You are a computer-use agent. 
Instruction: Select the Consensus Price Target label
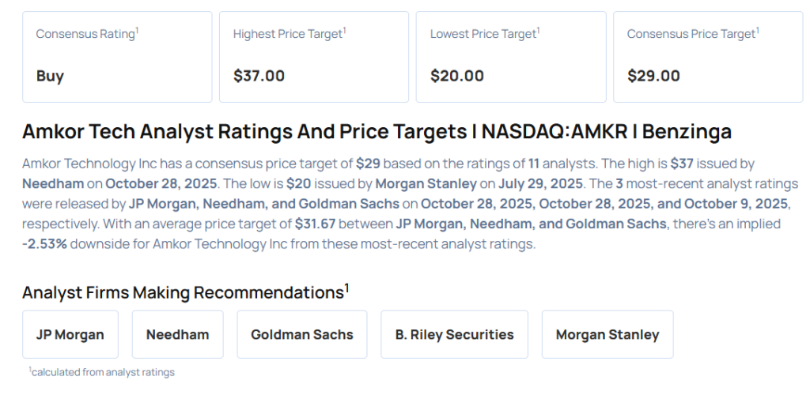click(692, 34)
